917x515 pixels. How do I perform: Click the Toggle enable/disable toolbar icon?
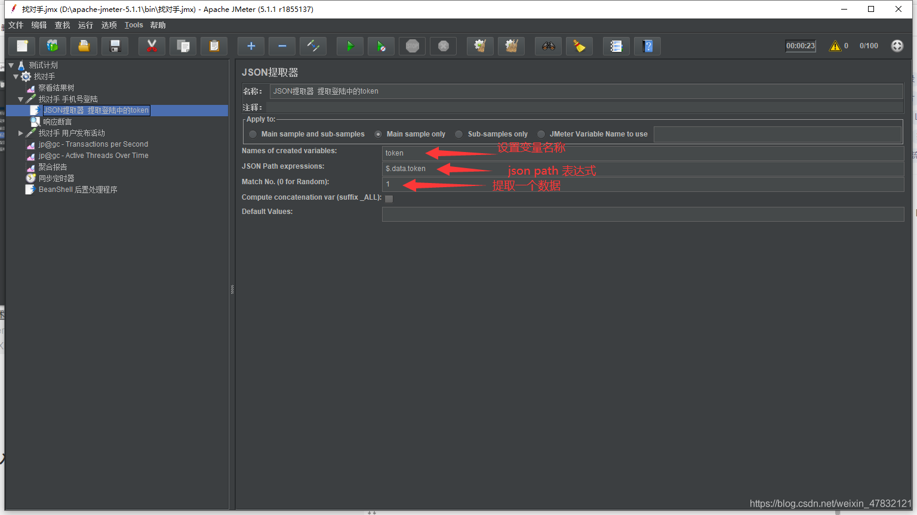click(x=313, y=46)
